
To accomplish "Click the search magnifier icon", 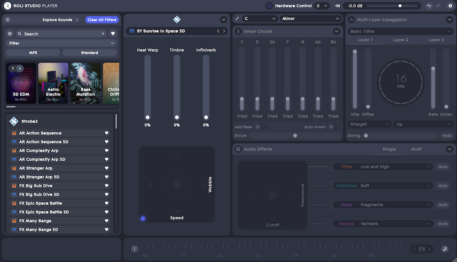I will point(20,34).
